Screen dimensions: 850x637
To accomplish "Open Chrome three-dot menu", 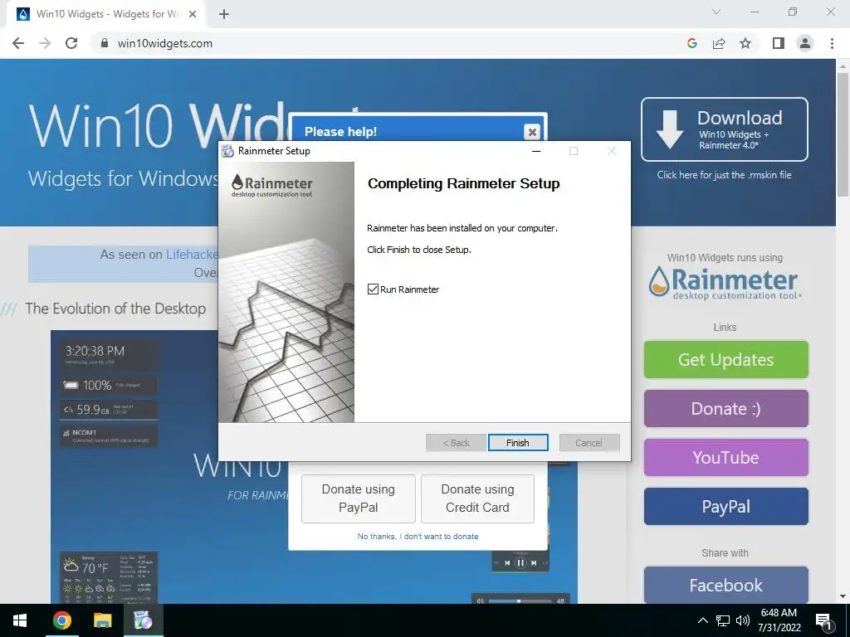I will (832, 43).
